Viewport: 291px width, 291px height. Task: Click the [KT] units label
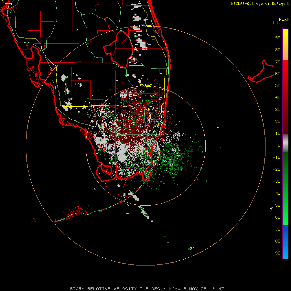(276, 22)
